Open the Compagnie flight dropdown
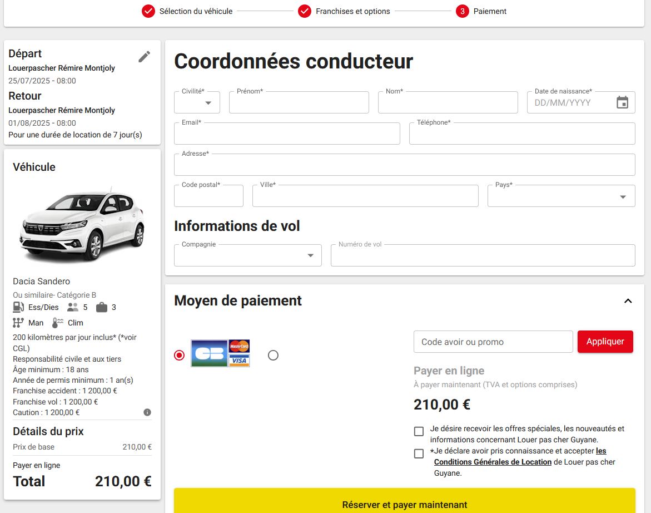 point(311,255)
